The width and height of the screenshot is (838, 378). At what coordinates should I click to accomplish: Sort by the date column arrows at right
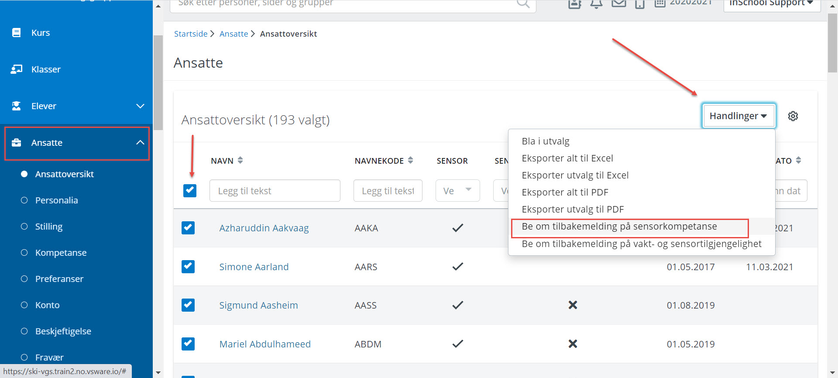click(x=798, y=160)
